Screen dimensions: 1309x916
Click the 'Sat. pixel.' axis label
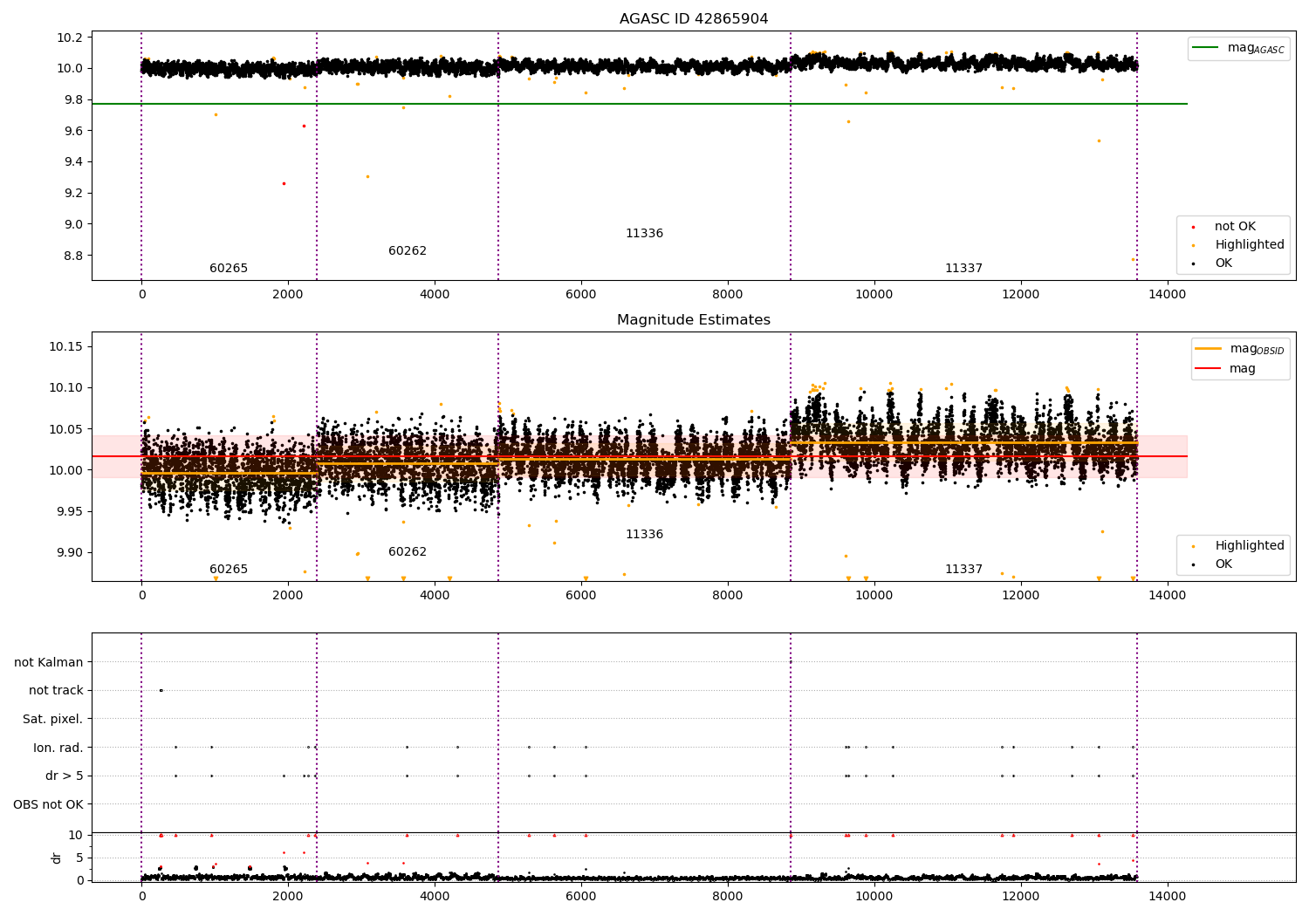[x=53, y=720]
